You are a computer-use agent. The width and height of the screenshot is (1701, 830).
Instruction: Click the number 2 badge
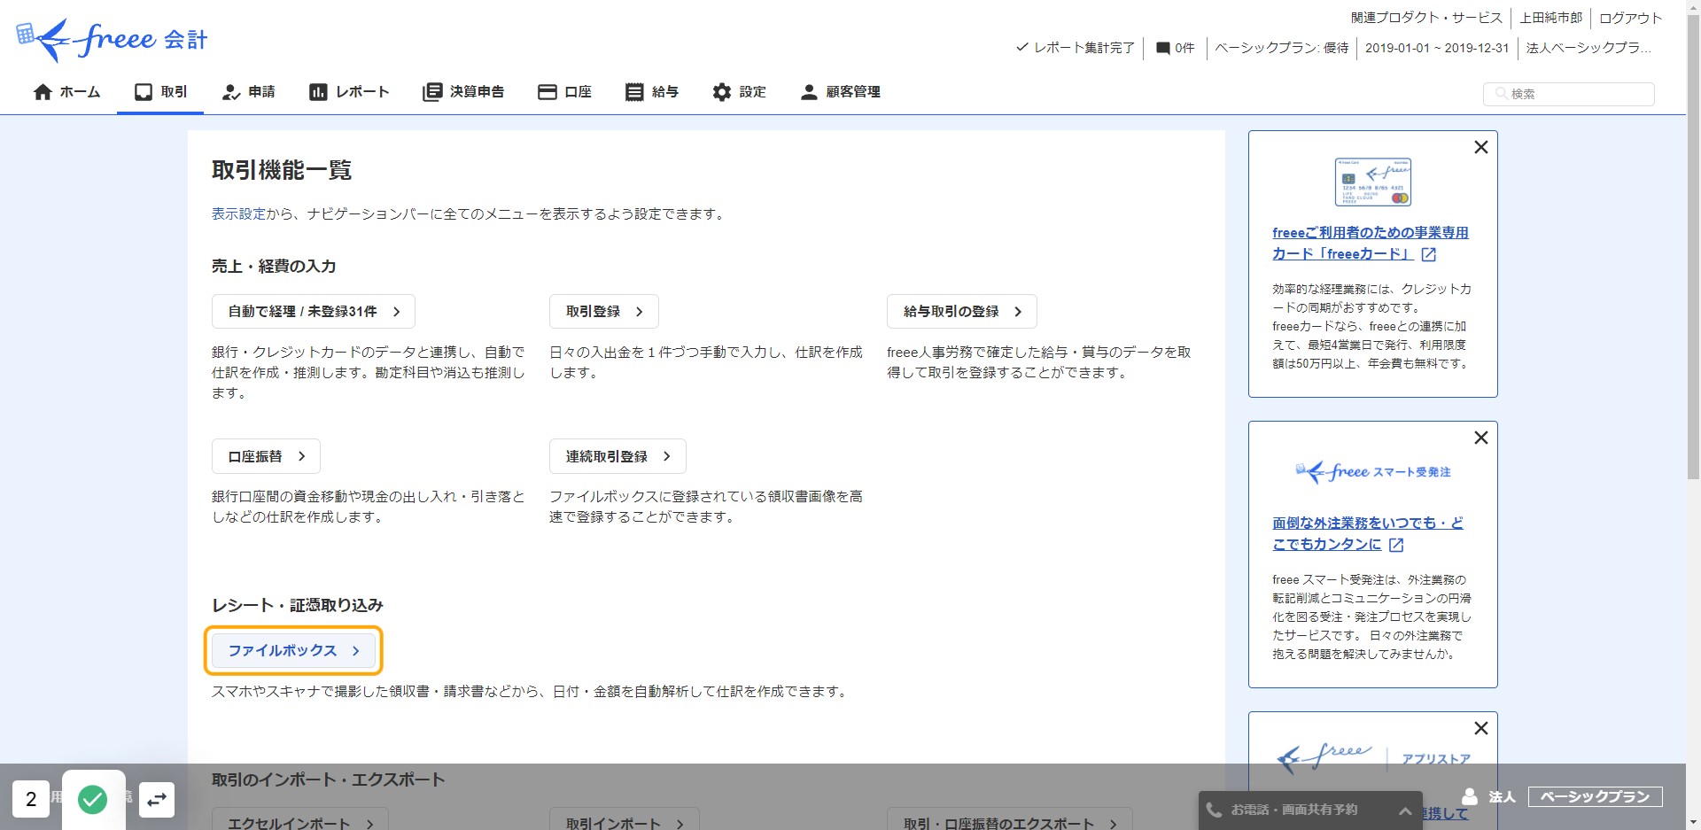point(31,800)
